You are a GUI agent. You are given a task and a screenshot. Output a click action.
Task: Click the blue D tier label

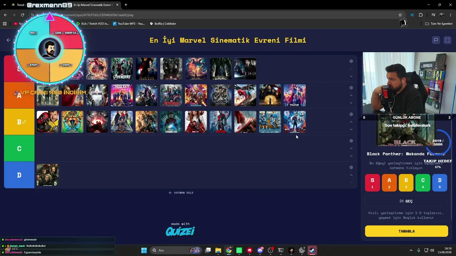(x=19, y=175)
